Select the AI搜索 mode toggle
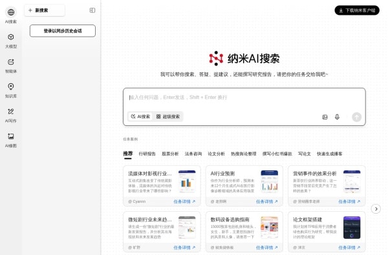Image resolution: width=388 pixels, height=255 pixels. pos(140,116)
